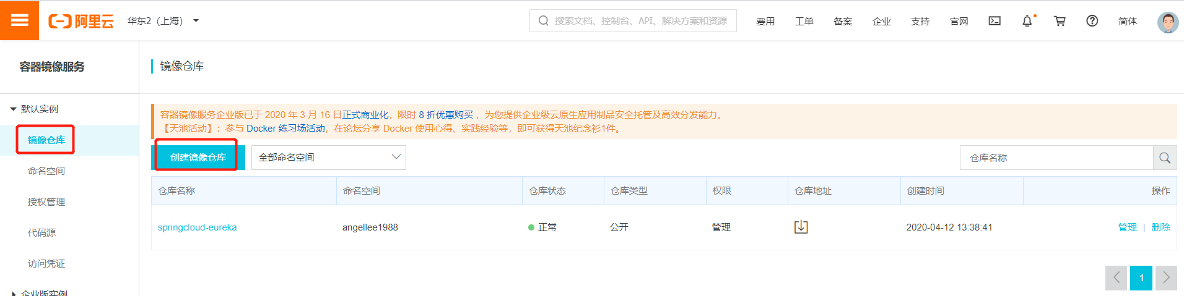Image resolution: width=1184 pixels, height=296 pixels.
Task: Switch language via 简体
Action: (x=1128, y=22)
